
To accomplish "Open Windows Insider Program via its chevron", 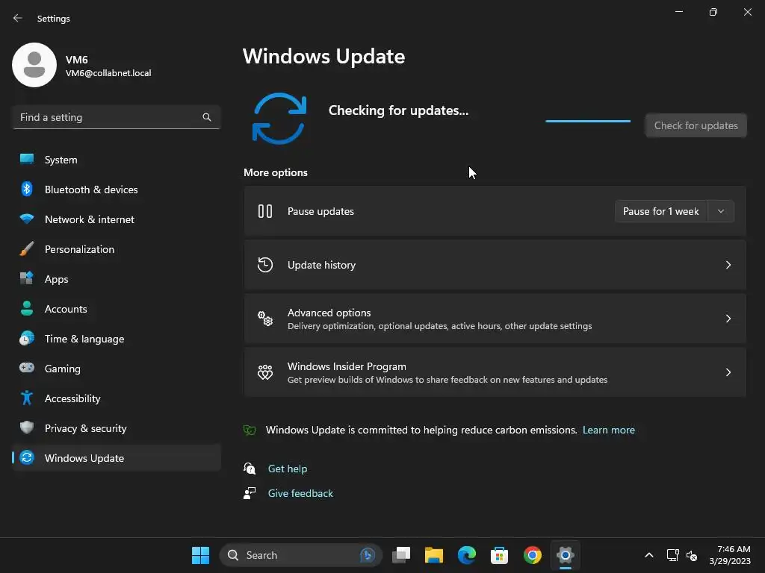I will [x=728, y=372].
